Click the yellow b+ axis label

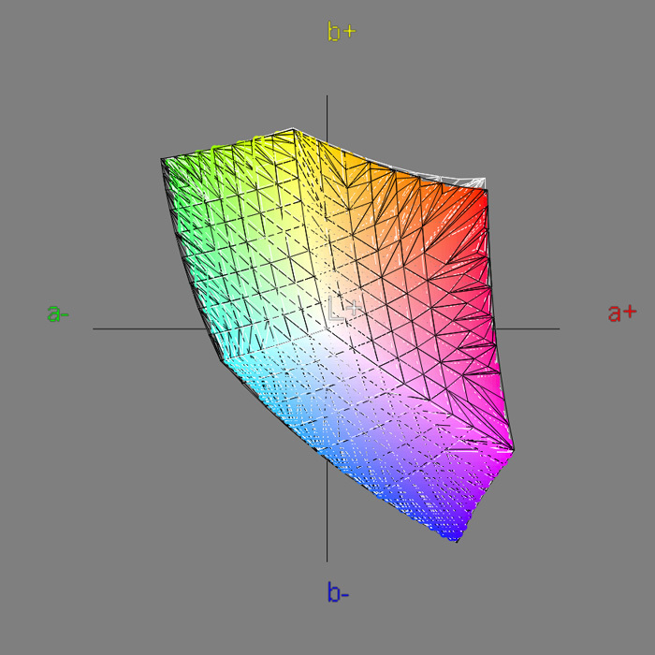click(342, 31)
